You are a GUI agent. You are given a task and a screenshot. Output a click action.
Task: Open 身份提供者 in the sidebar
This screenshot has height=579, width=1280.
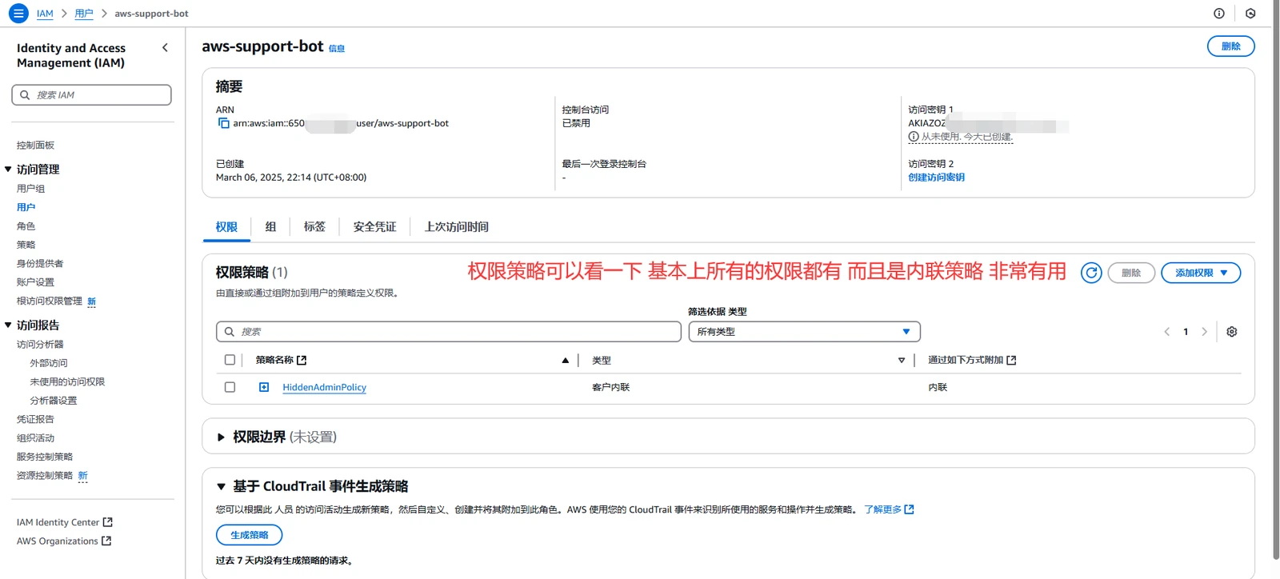click(x=40, y=264)
